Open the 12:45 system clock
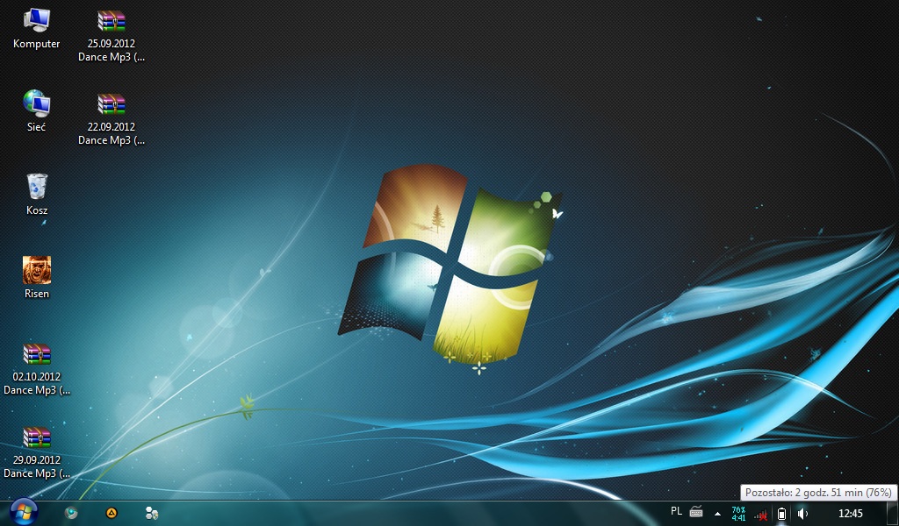Screen dimensions: 899x526 850,514
